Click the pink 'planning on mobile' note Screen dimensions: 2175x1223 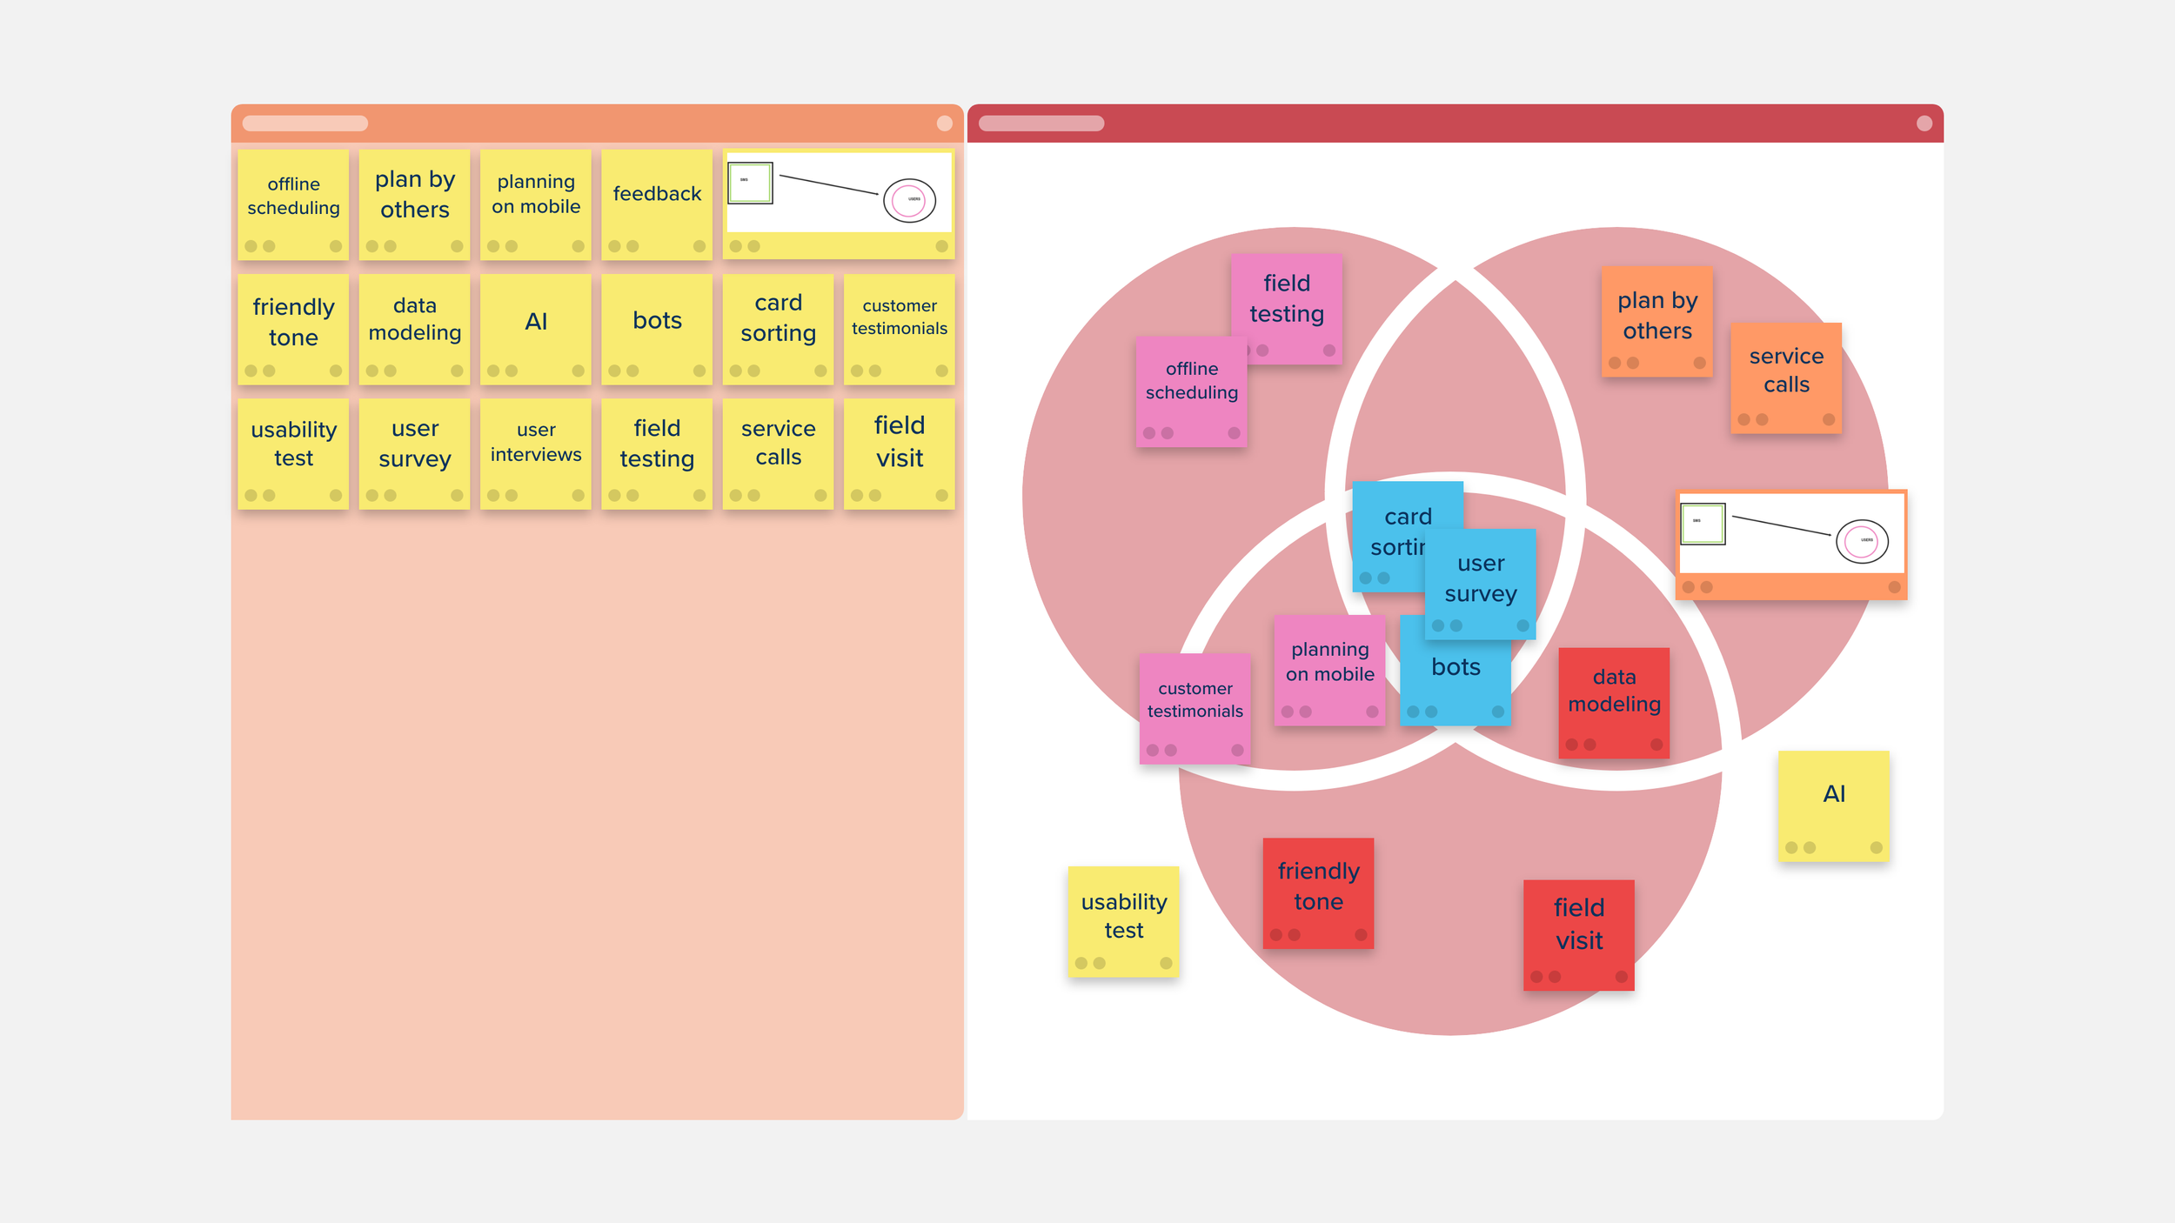[x=1328, y=670]
